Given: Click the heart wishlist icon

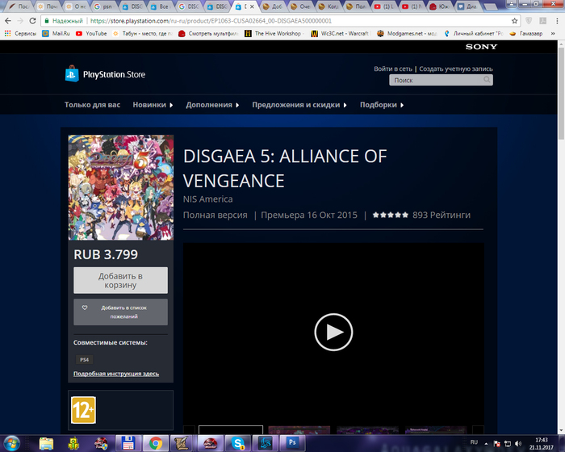Looking at the screenshot, I should pyautogui.click(x=84, y=308).
